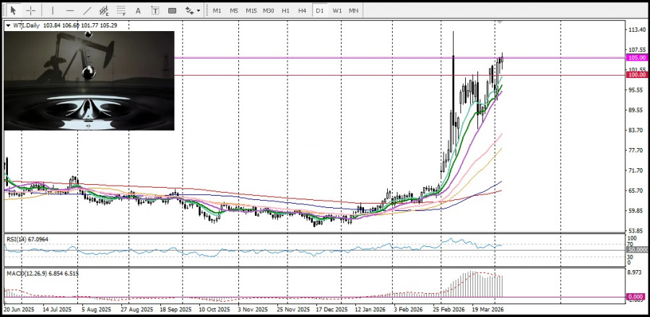
Task: Choose the Trendline drawing tool
Action: 87,11
